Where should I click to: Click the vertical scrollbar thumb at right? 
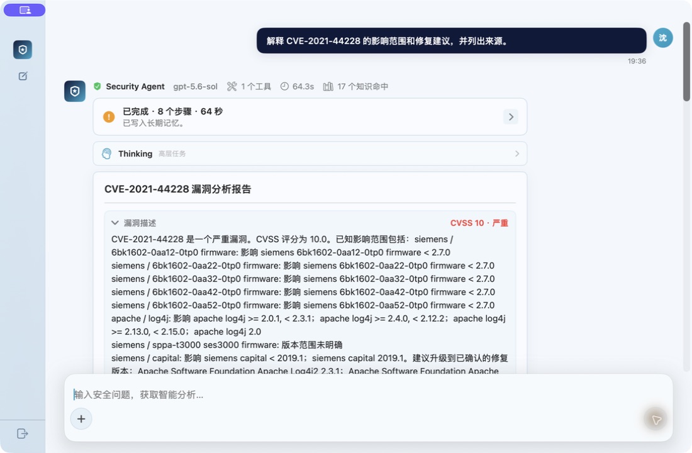tap(686, 62)
